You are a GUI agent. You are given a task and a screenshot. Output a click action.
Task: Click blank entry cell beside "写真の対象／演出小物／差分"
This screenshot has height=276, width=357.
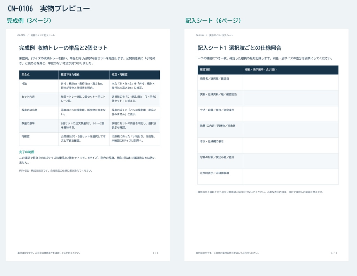[290, 161]
